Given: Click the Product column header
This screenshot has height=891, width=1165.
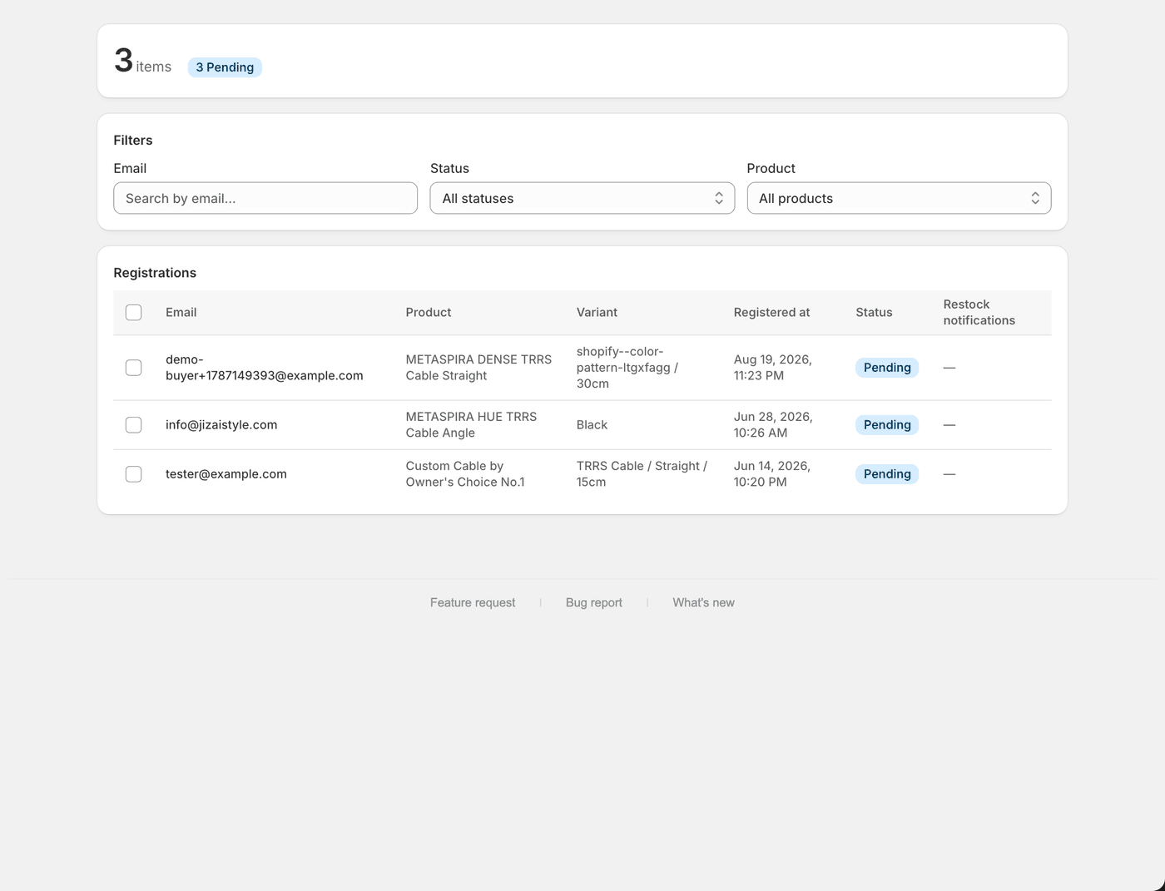Looking at the screenshot, I should coord(429,313).
